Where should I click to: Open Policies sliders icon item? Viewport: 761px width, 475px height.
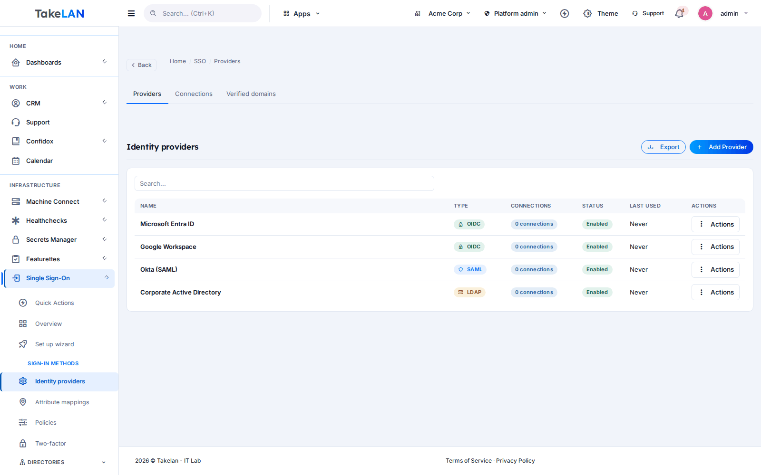tap(23, 422)
